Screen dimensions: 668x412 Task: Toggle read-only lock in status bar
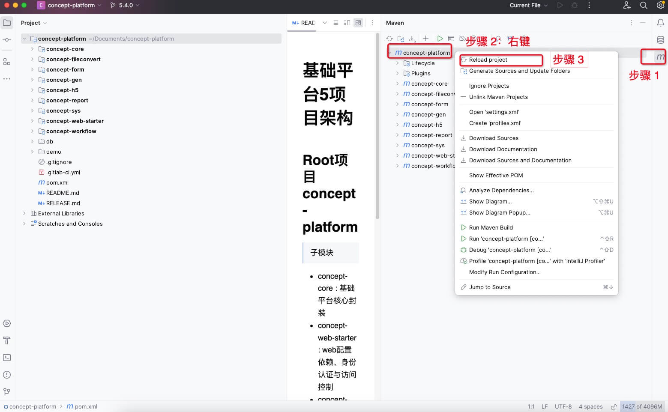614,406
